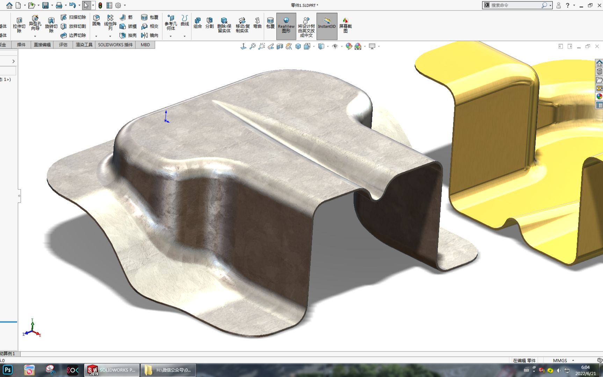603x377 pixels.
Task: Click Zoom to Fit in view toolbar
Action: tap(253, 46)
